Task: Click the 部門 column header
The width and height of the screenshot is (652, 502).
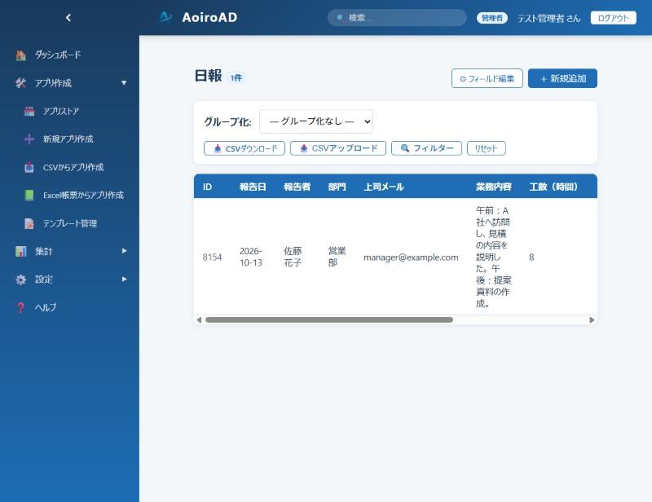Action: [x=337, y=187]
